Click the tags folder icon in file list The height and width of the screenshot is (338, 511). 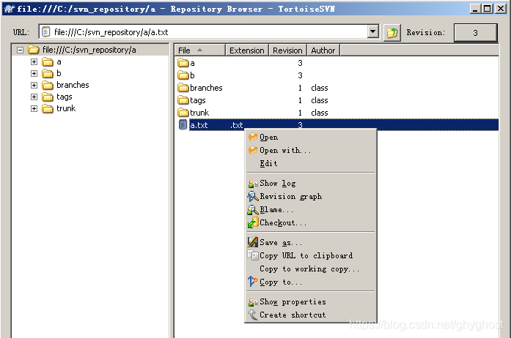(x=183, y=100)
